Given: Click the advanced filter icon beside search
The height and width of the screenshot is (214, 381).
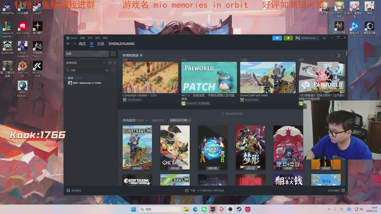Looking at the screenshot, I should pyautogui.click(x=113, y=70).
